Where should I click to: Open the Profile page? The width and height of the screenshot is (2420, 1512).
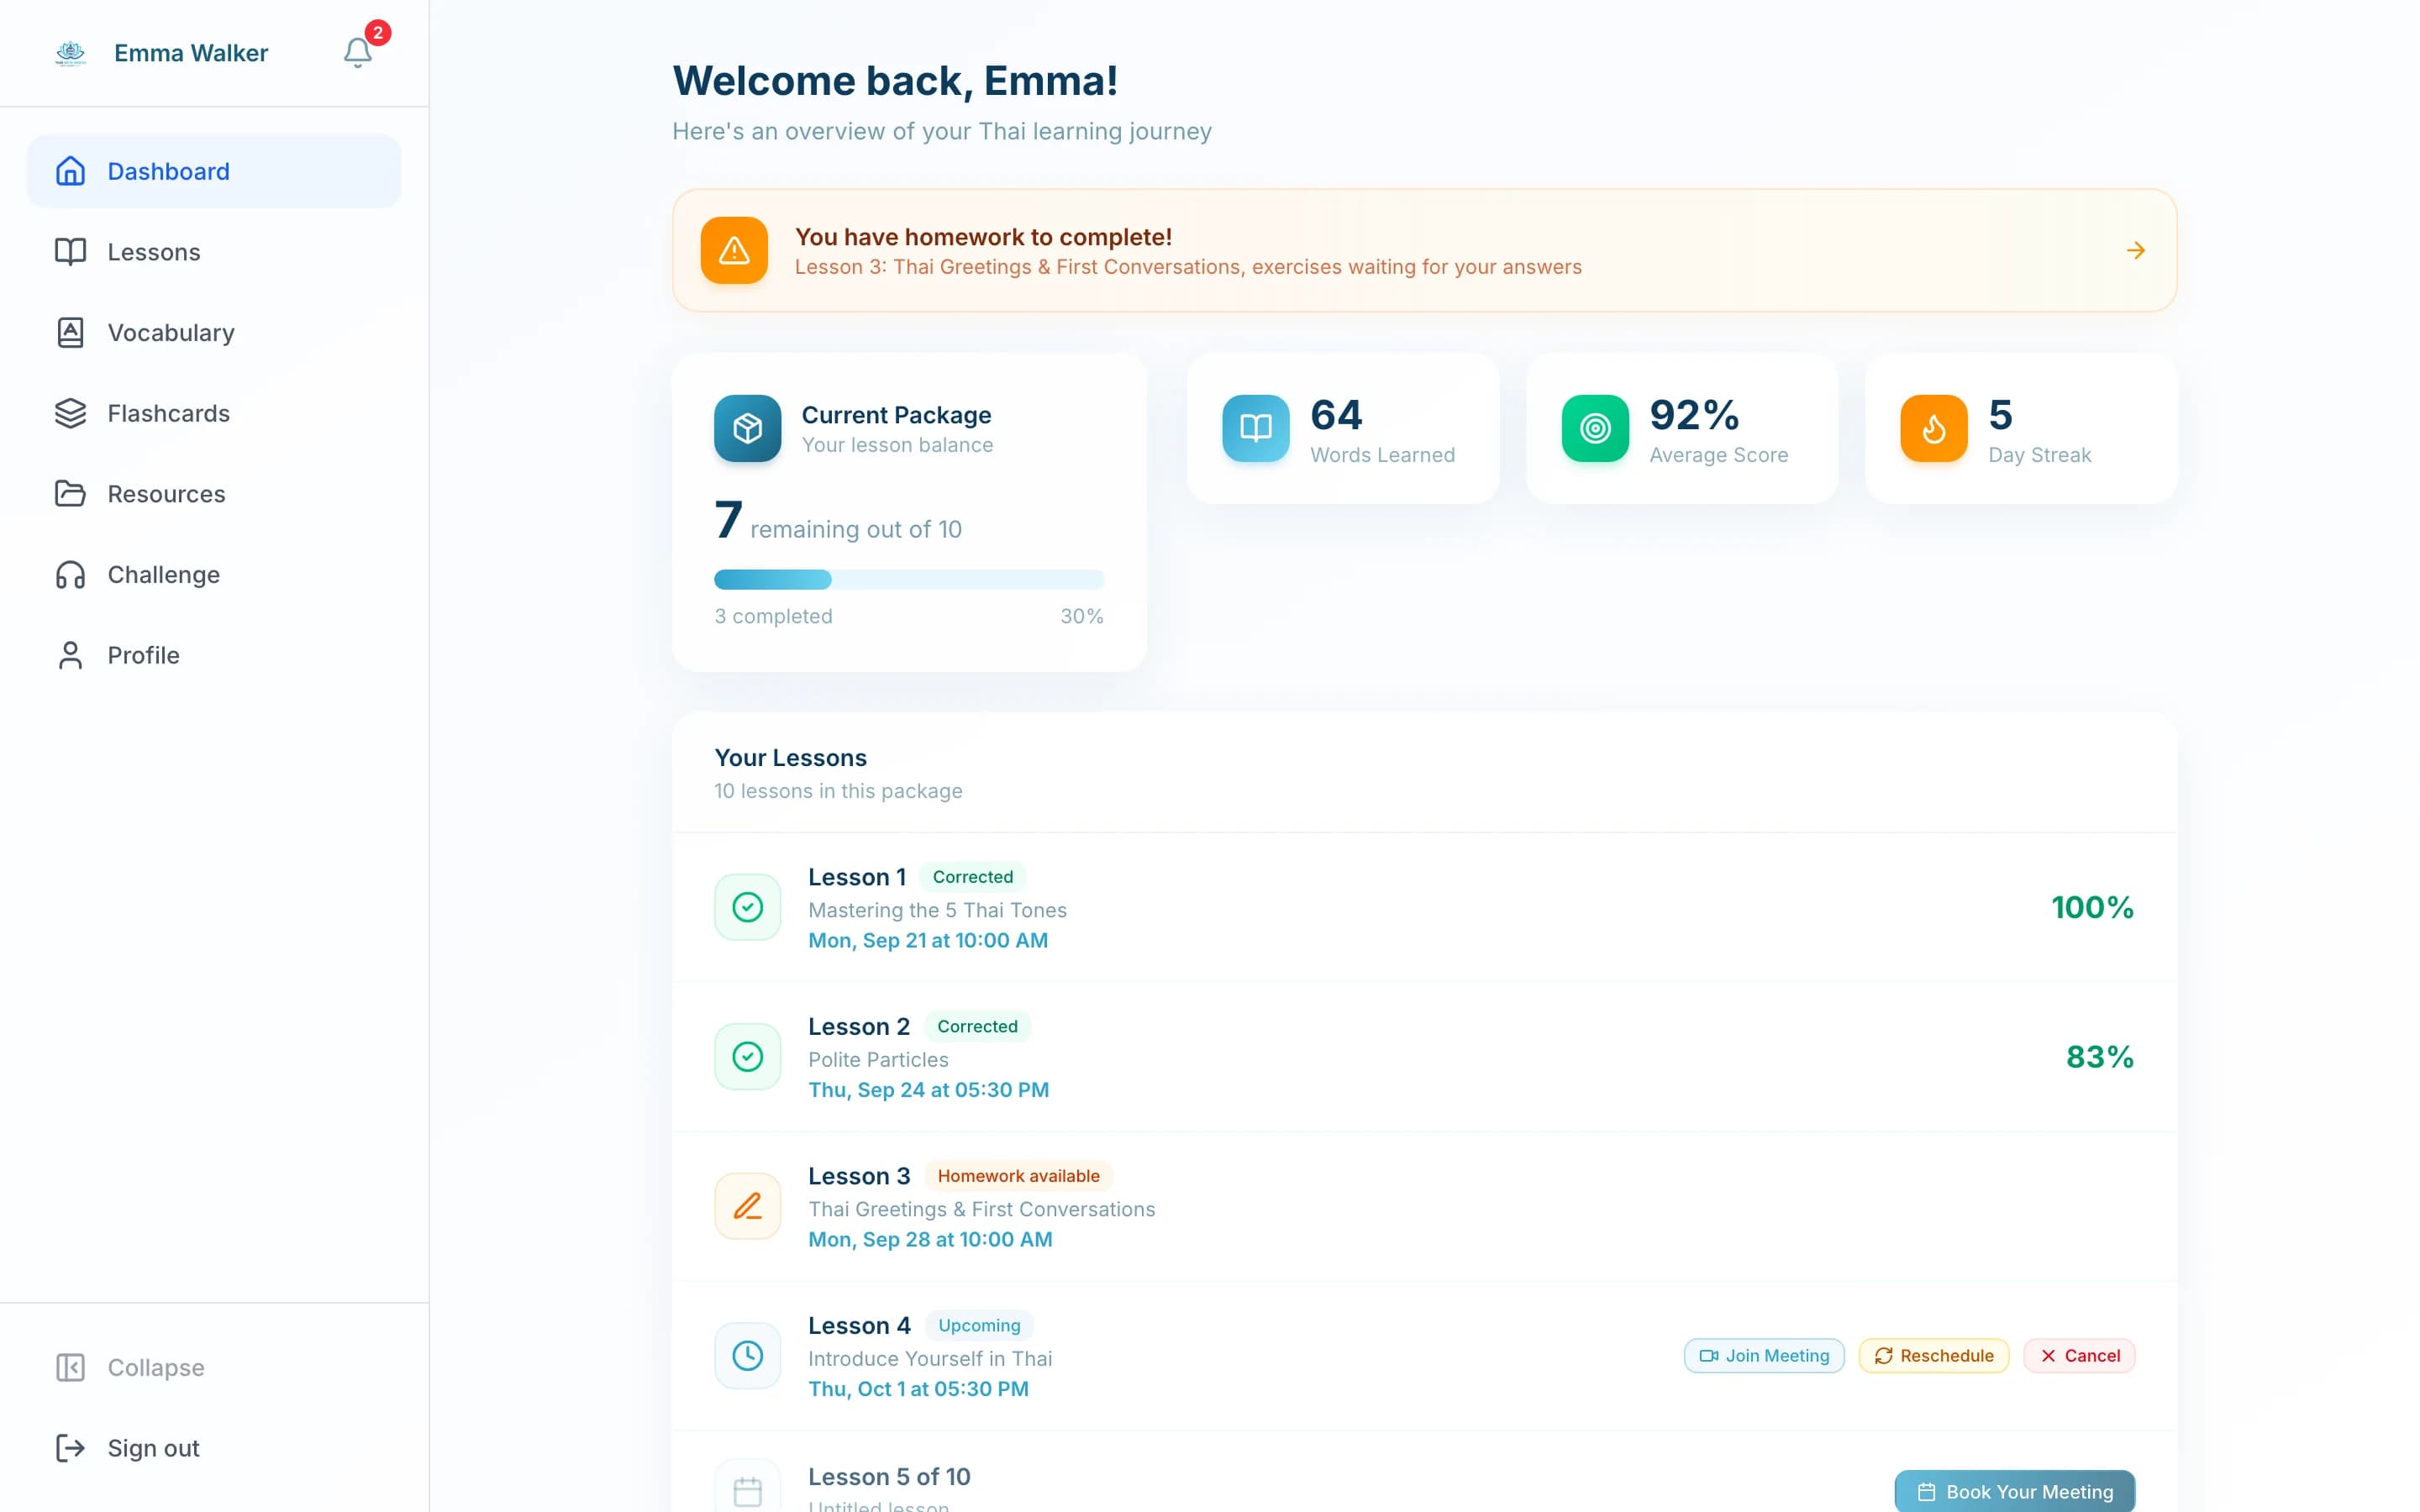point(214,655)
